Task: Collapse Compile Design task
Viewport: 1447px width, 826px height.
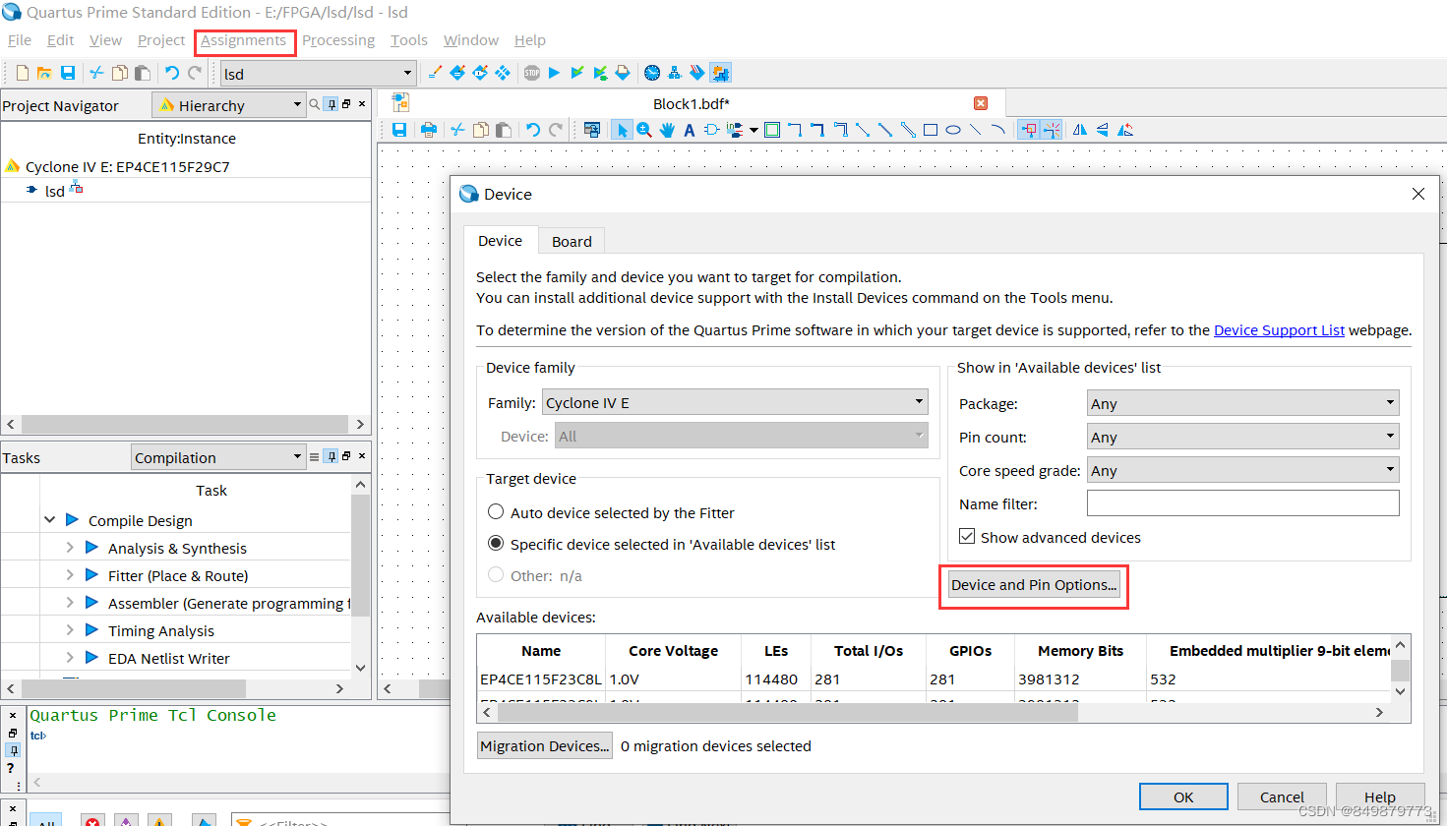Action: pyautogui.click(x=49, y=519)
